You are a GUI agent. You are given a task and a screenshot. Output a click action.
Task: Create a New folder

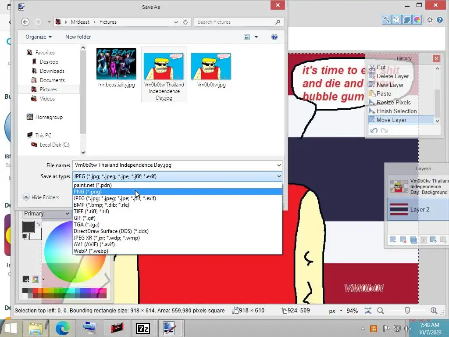point(78,37)
